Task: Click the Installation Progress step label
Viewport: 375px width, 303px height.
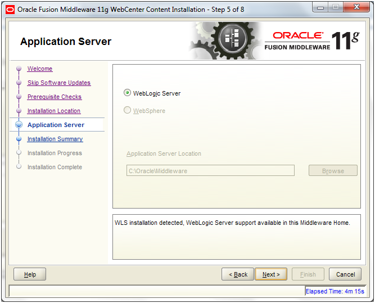Action: [x=55, y=153]
